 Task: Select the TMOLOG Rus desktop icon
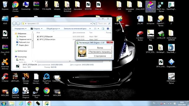tap(151, 35)
